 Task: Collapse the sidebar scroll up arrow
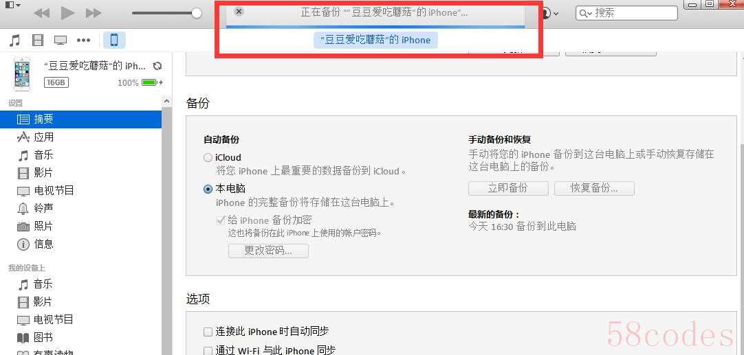point(166,102)
